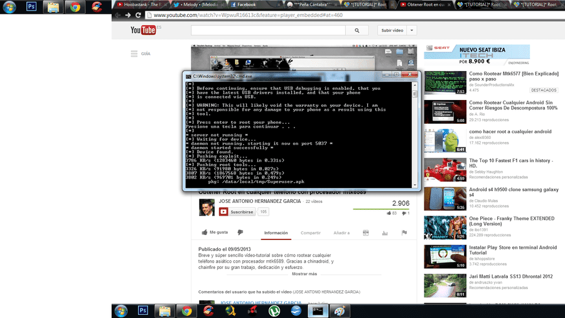Open the Android s4 h9500 clone thumbnail
Viewport: 565px width, 318px height.
coord(445,199)
